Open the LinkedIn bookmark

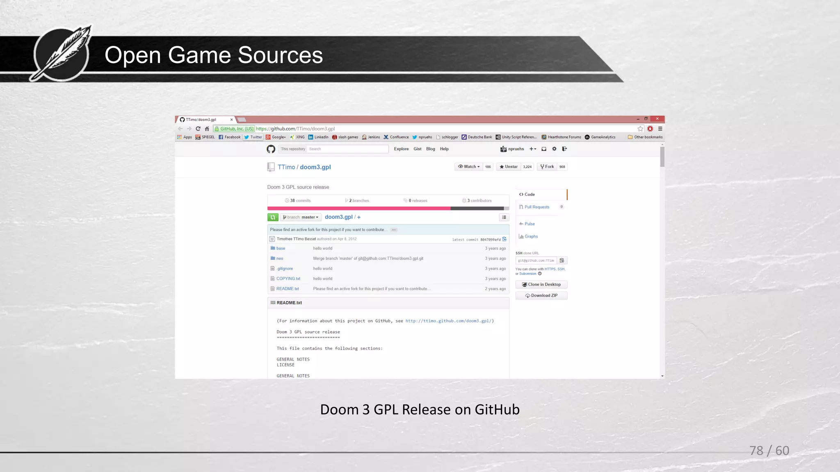point(318,137)
